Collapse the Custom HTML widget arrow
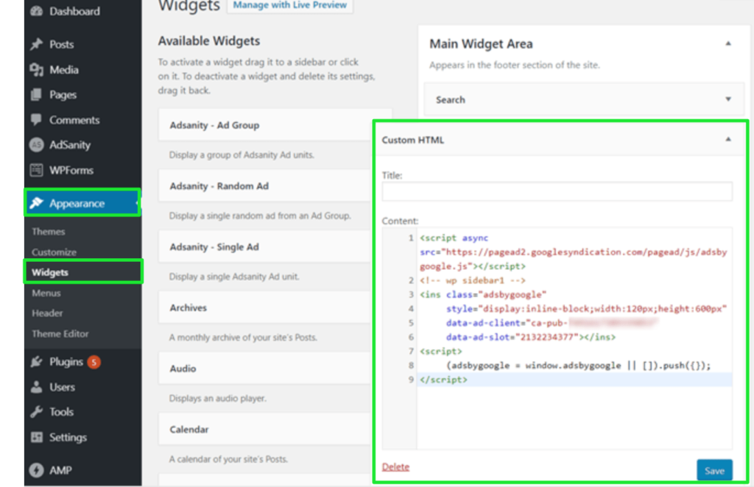This screenshot has height=487, width=754. click(728, 140)
